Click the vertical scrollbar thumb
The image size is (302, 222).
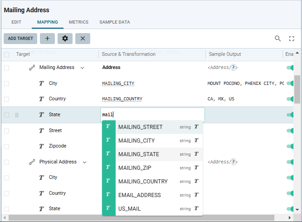297,89
